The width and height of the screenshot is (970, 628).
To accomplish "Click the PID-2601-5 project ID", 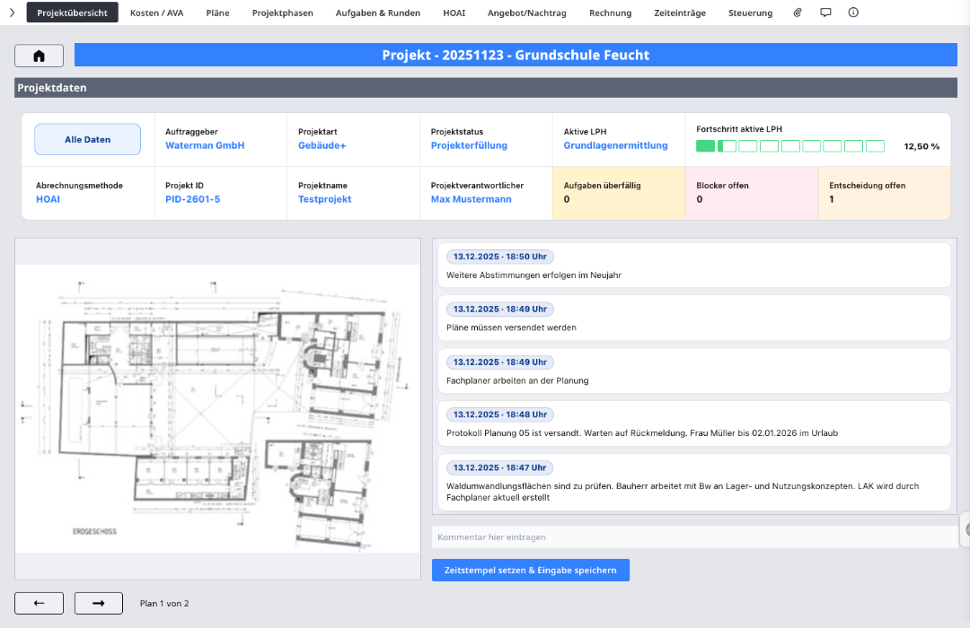I will [x=192, y=199].
